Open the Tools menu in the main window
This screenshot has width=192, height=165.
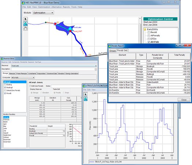click(x=74, y=7)
